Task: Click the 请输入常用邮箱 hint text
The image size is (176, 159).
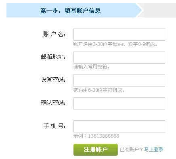Action: pyautogui.click(x=92, y=67)
